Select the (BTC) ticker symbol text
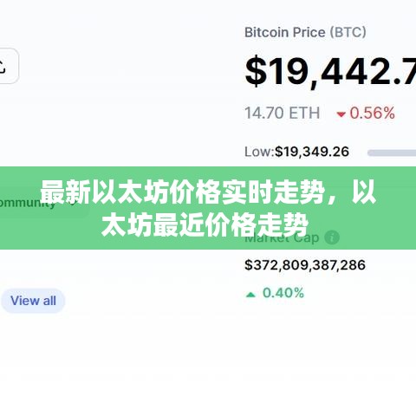Image resolution: width=416 pixels, height=416 pixels. point(348,32)
